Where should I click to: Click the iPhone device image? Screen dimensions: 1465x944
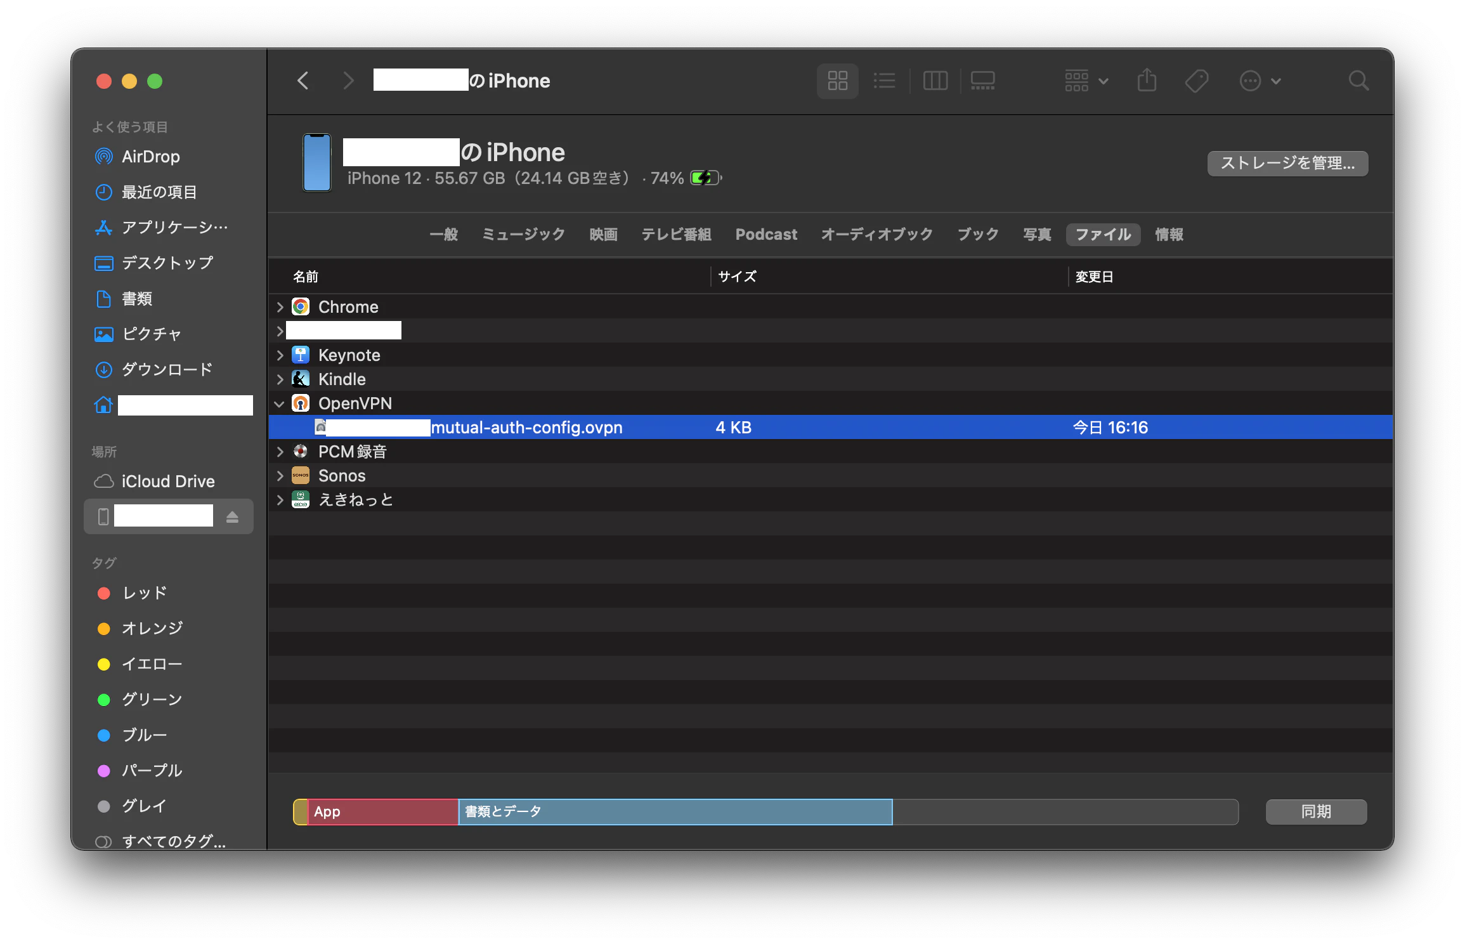coord(316,162)
